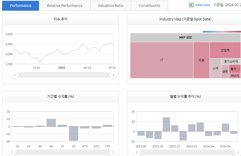Click the Performance tab
This screenshot has width=241, height=156.
pyautogui.click(x=21, y=6)
